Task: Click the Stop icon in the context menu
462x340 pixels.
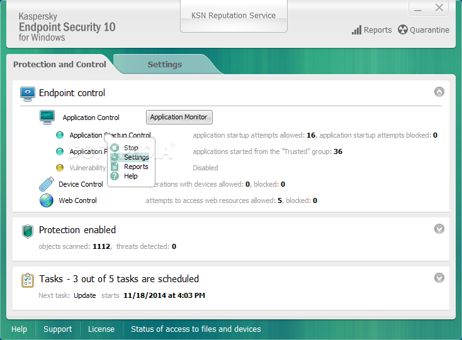Action: (x=115, y=148)
